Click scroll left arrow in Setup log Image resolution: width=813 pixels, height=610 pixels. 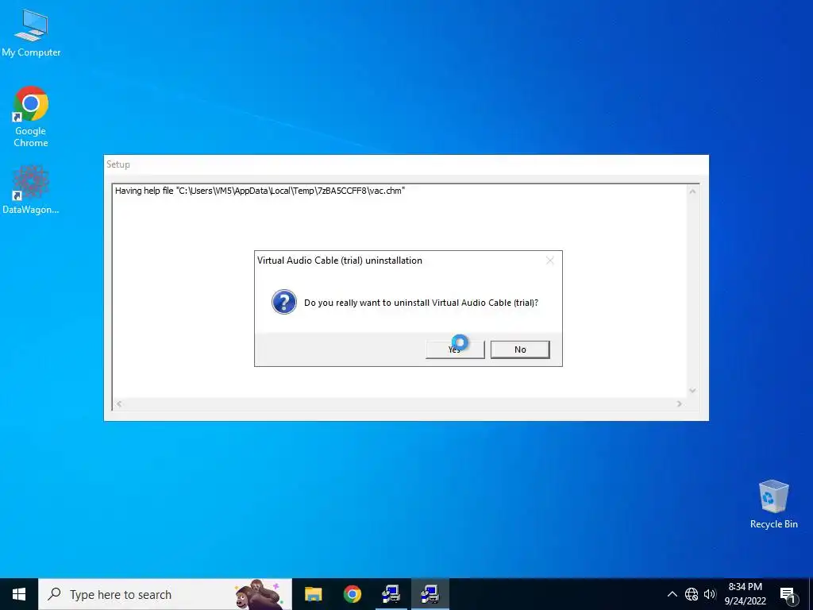[119, 403]
